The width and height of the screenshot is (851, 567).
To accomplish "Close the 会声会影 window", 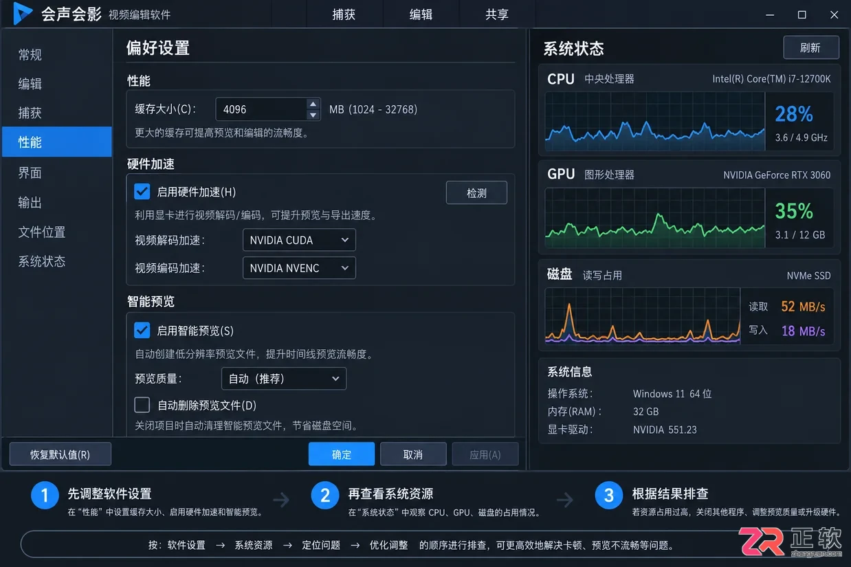I will point(834,14).
